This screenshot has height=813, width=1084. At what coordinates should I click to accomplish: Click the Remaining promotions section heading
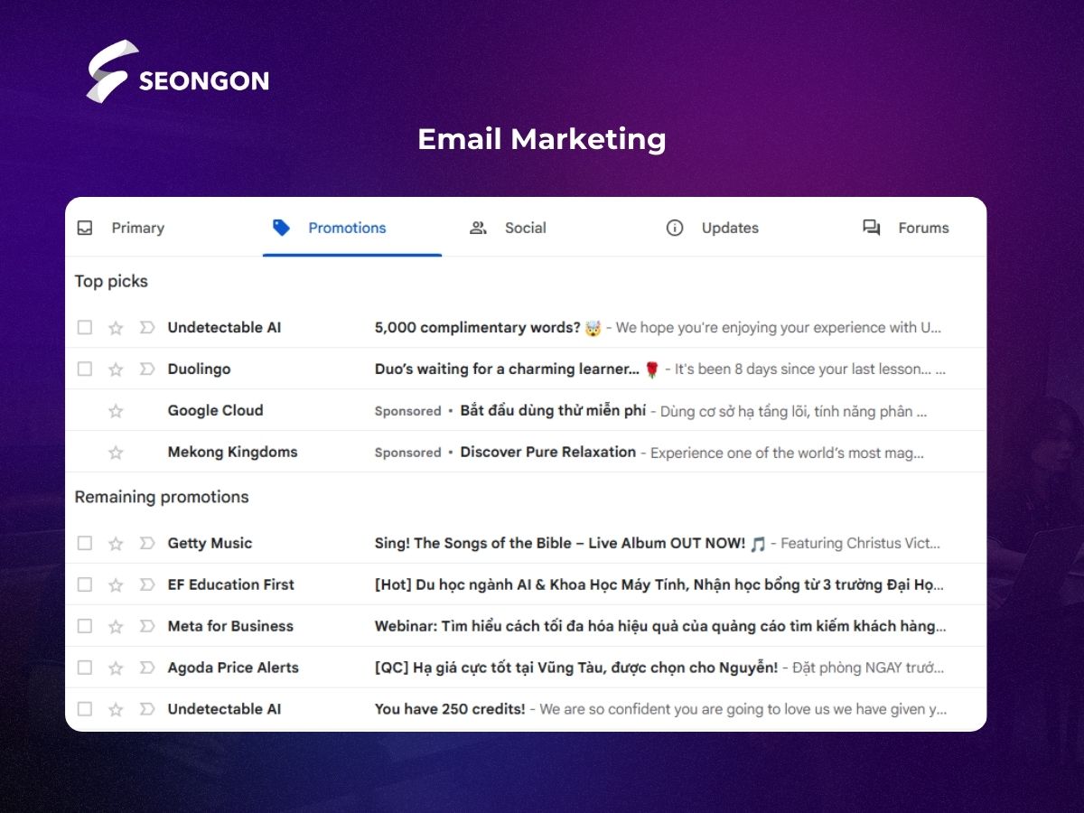[162, 497]
